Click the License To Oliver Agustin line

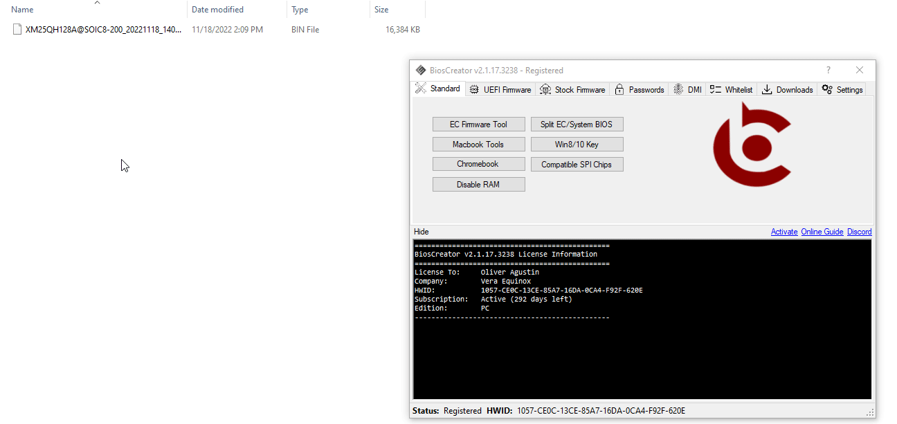(x=477, y=272)
